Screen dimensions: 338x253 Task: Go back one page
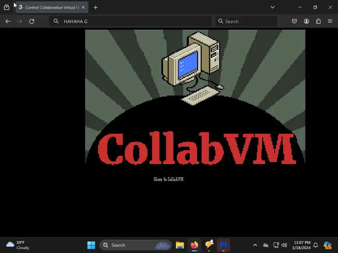[x=8, y=21]
